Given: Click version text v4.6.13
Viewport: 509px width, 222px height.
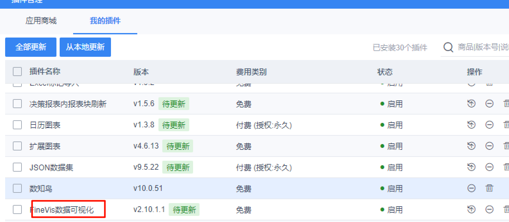Looking at the screenshot, I should (146, 146).
